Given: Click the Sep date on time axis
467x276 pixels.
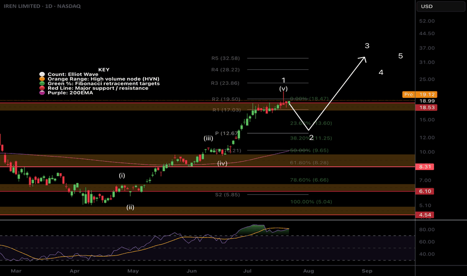Looking at the screenshot, I should 367,271.
